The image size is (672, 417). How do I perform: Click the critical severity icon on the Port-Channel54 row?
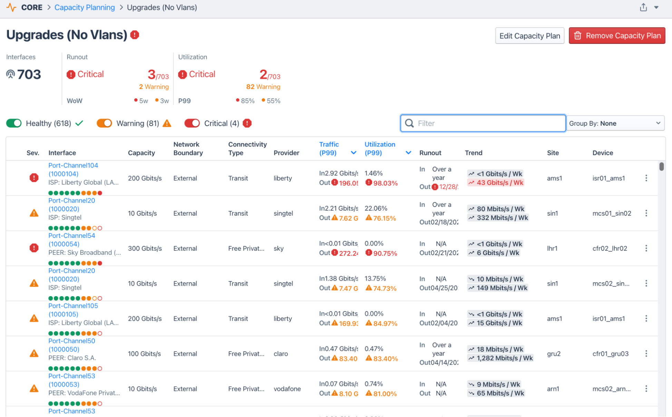click(x=34, y=248)
